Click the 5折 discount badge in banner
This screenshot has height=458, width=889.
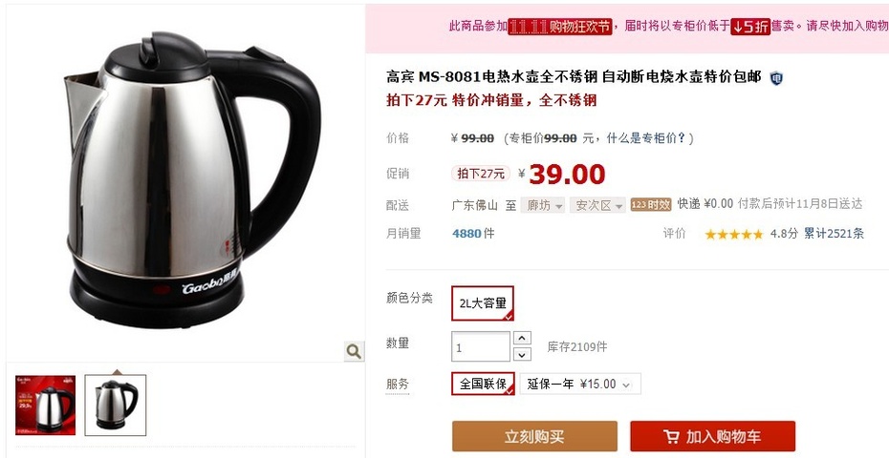pos(750,27)
